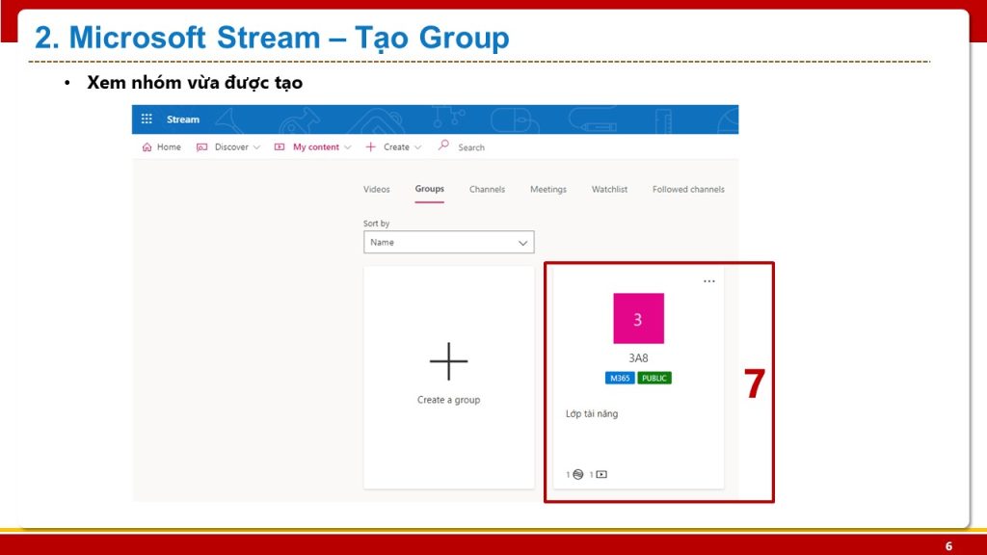
Task: Switch to the Channels tab
Action: (x=487, y=190)
